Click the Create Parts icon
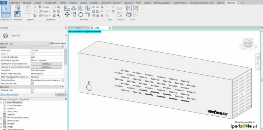263x130 pixels. click(x=129, y=14)
